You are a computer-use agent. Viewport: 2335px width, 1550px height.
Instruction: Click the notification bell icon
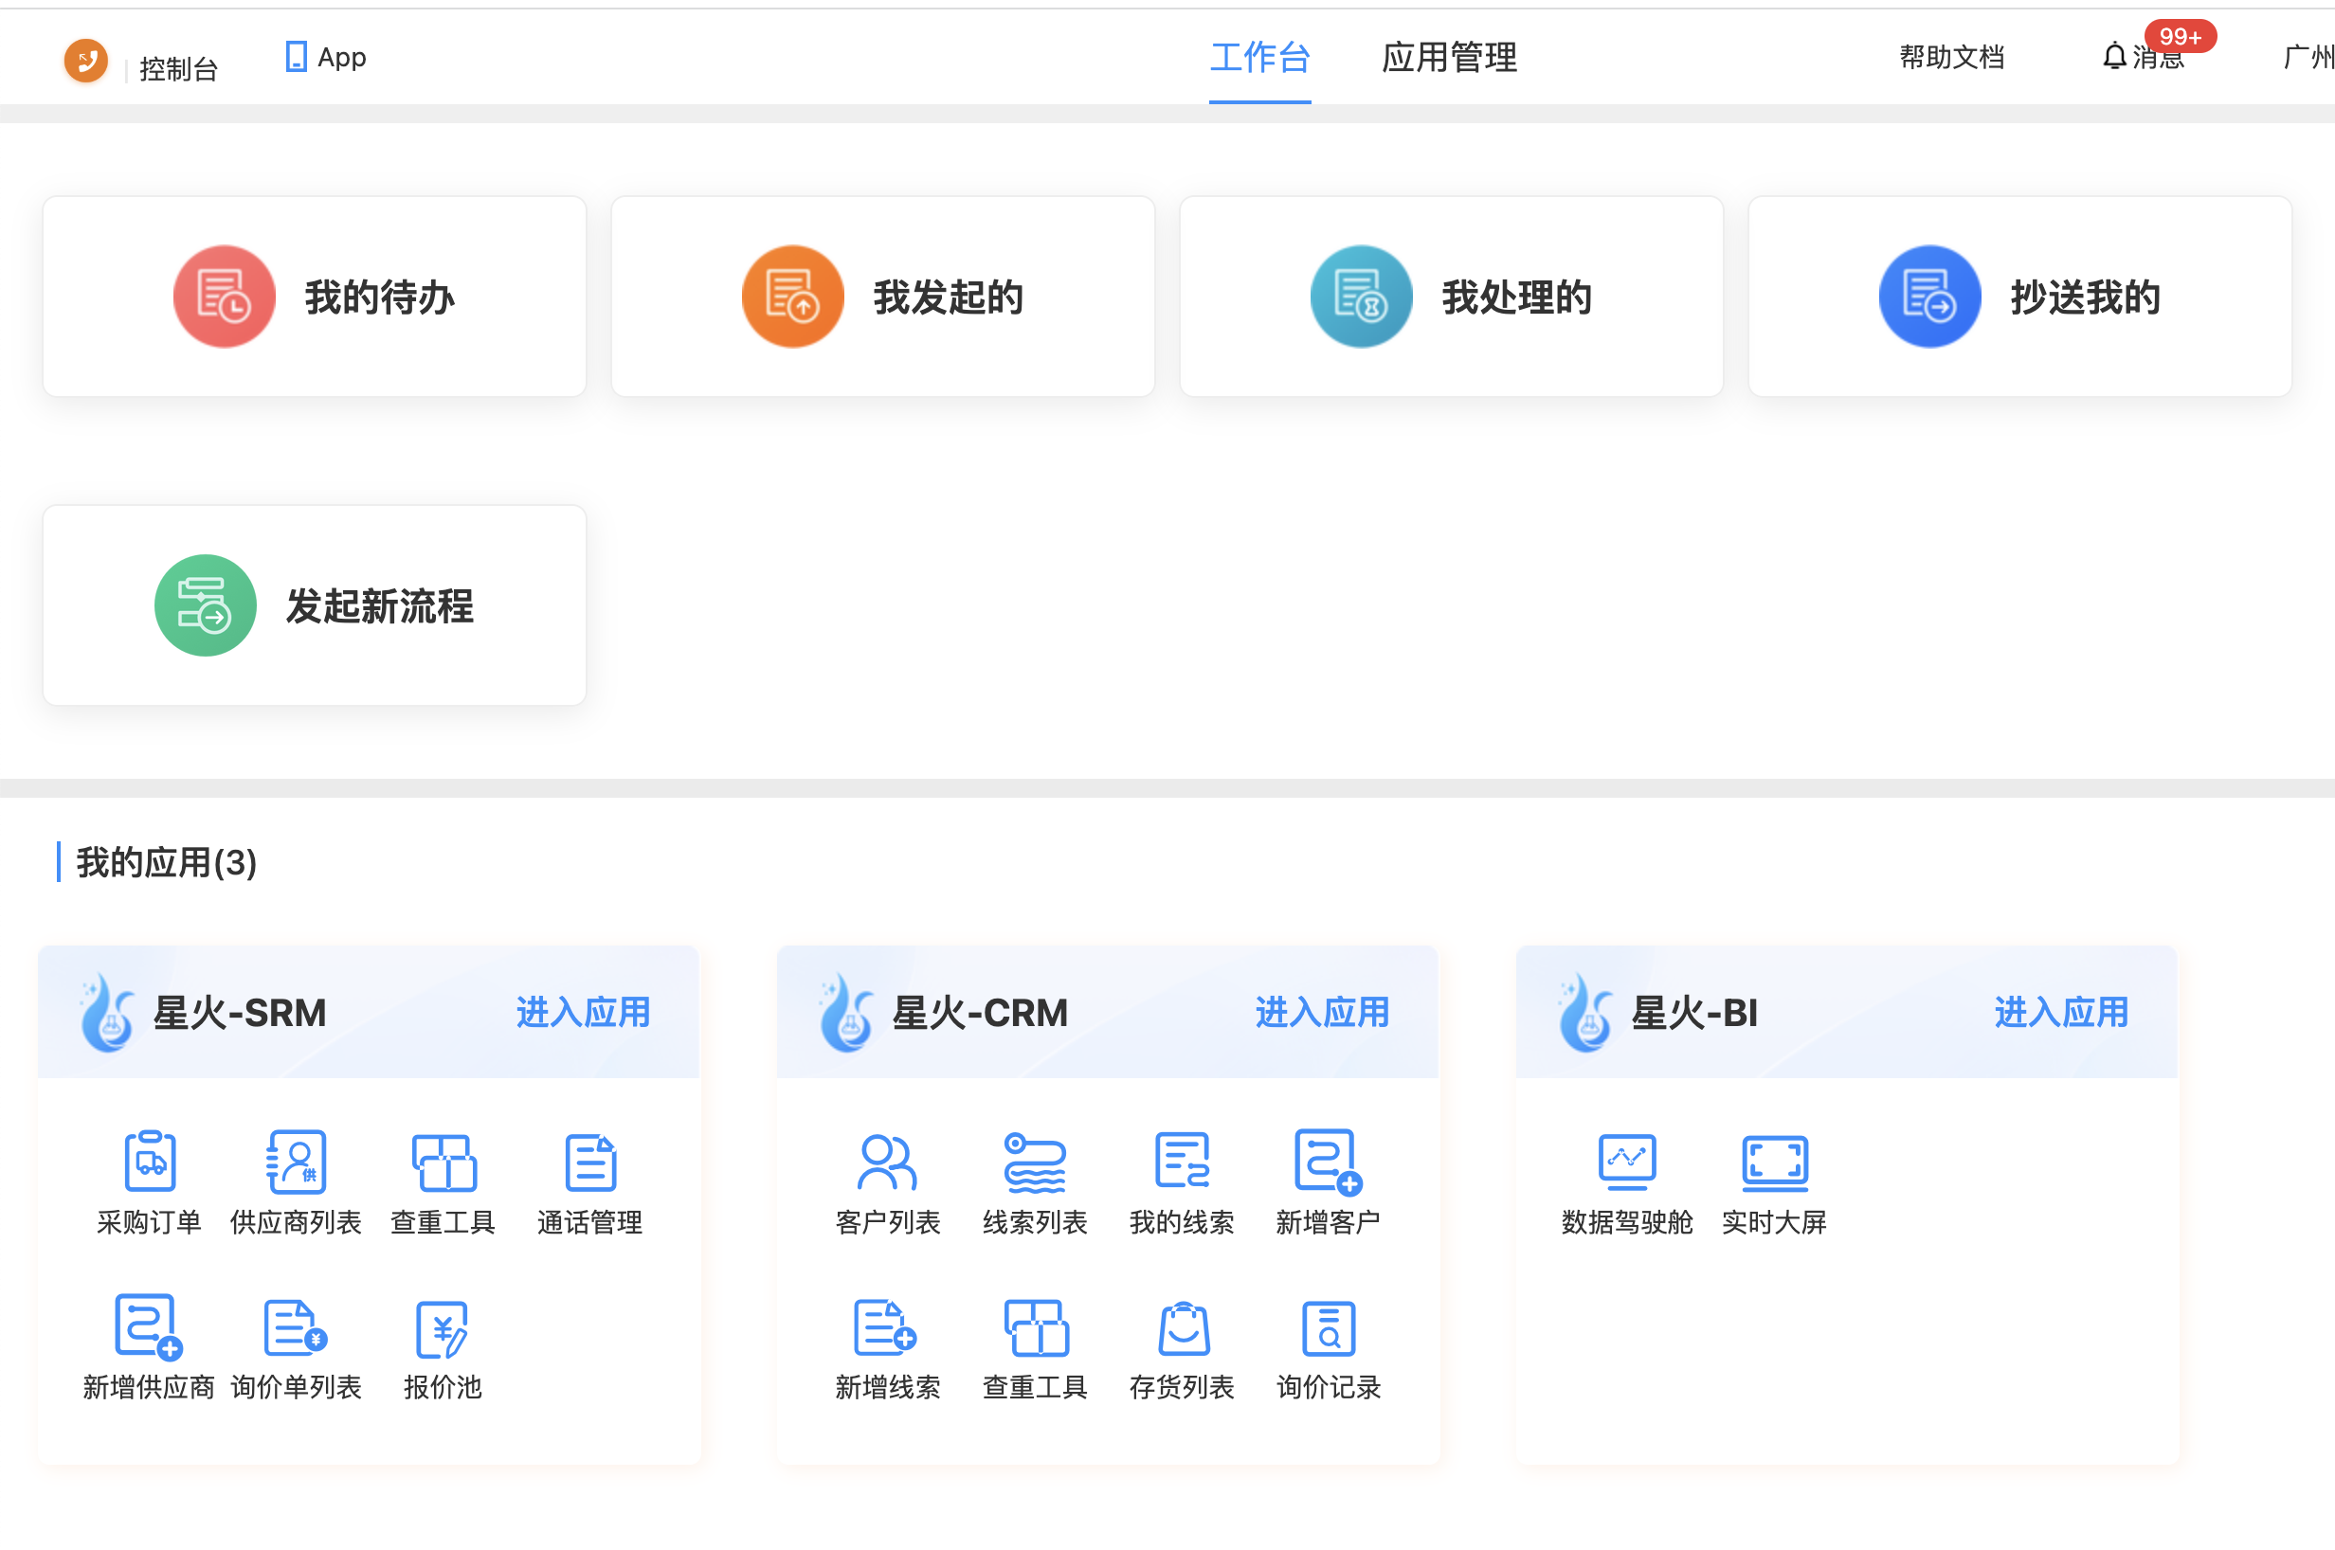coord(2113,56)
